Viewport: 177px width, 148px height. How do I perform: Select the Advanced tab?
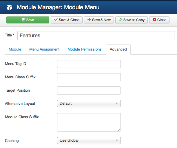(118, 49)
